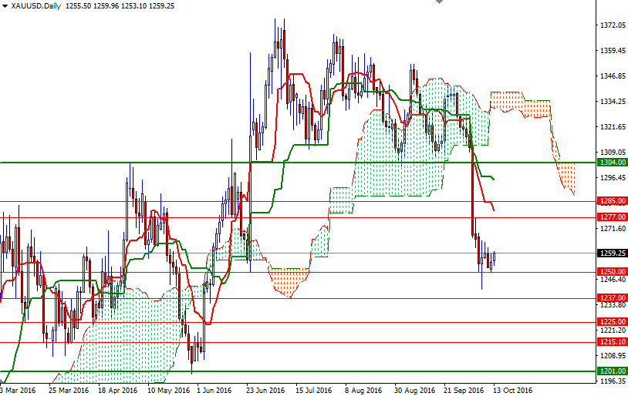Select the red 1237.00 price label
This screenshot has width=628, height=396.
pyautogui.click(x=613, y=297)
